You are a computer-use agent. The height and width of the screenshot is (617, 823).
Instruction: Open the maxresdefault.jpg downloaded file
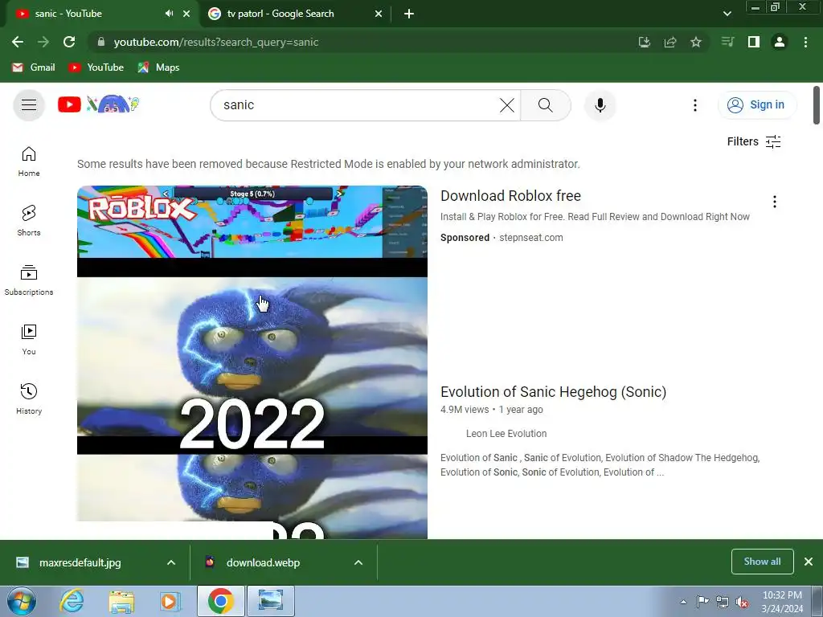click(80, 562)
